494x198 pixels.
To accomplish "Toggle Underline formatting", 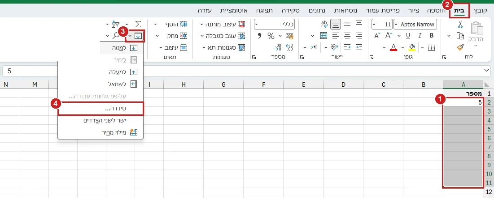I will (x=408, y=35).
